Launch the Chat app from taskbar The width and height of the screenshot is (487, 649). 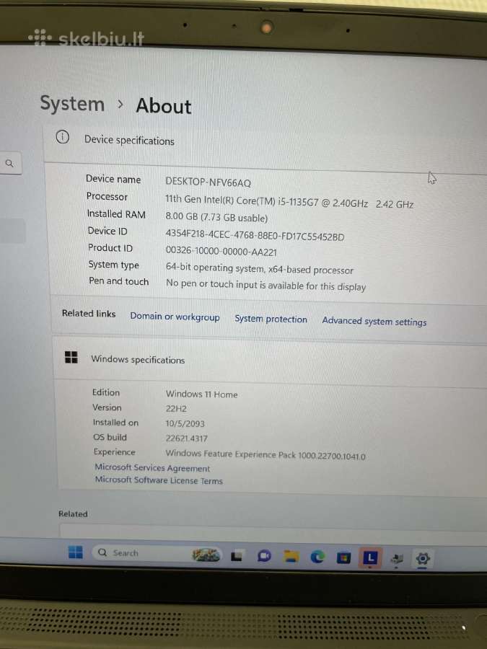pos(264,556)
